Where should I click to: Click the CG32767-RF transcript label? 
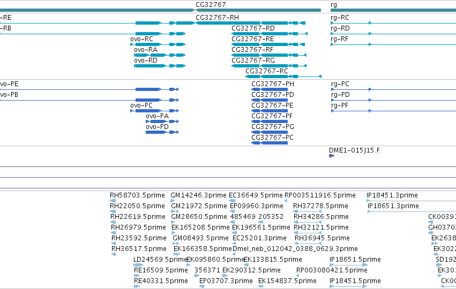252,50
